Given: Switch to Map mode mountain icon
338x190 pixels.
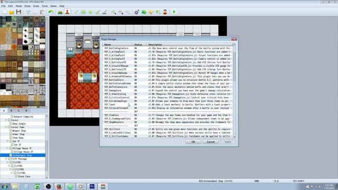Looking at the screenshot, I should click(x=60, y=12).
